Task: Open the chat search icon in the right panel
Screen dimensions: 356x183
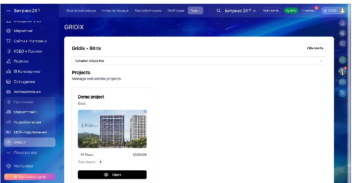Action: pyautogui.click(x=342, y=43)
